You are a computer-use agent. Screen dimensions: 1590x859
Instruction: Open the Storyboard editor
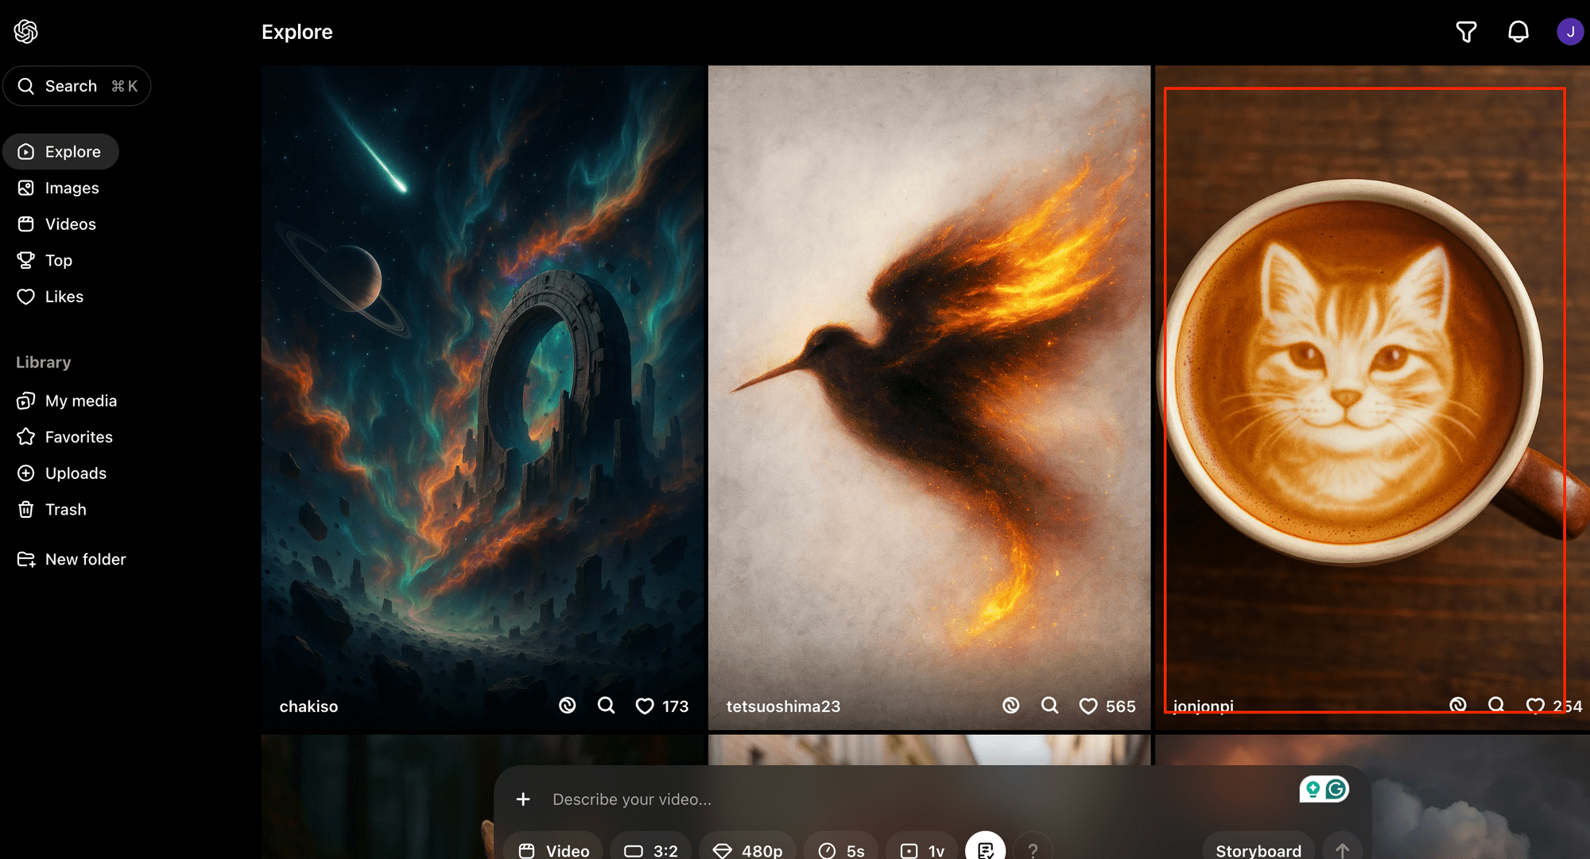[1258, 850]
